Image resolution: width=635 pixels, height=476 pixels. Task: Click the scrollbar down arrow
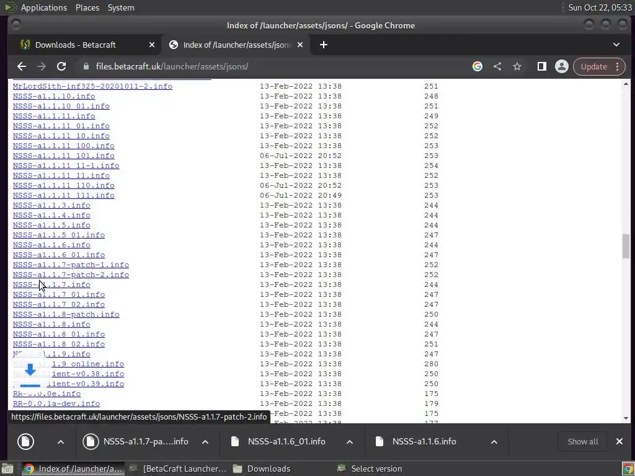pos(626,418)
